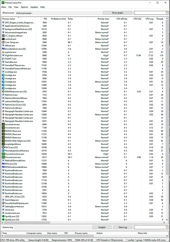Click the actions log search field
Screen dimensions: 170x242
coord(150,227)
